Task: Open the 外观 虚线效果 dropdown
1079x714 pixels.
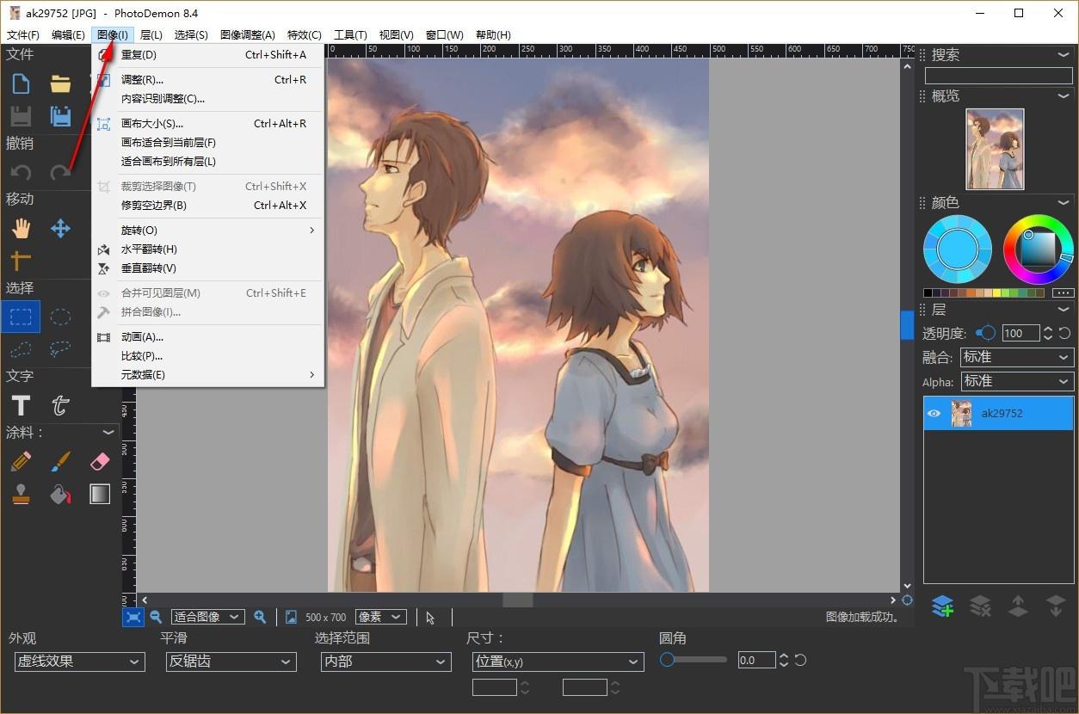Action: click(79, 662)
